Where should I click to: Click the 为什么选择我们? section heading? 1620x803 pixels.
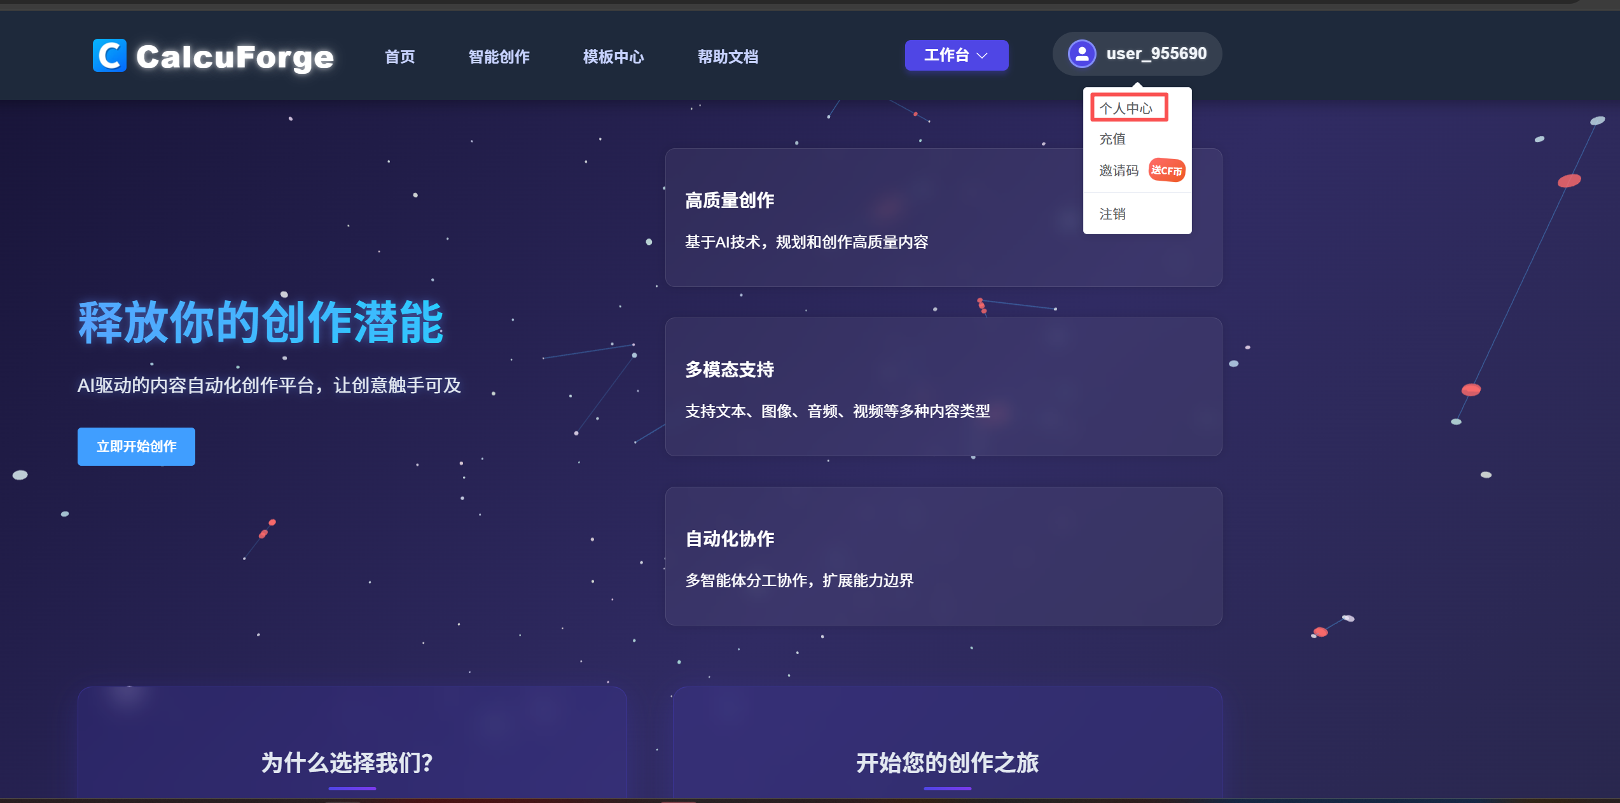pos(347,762)
